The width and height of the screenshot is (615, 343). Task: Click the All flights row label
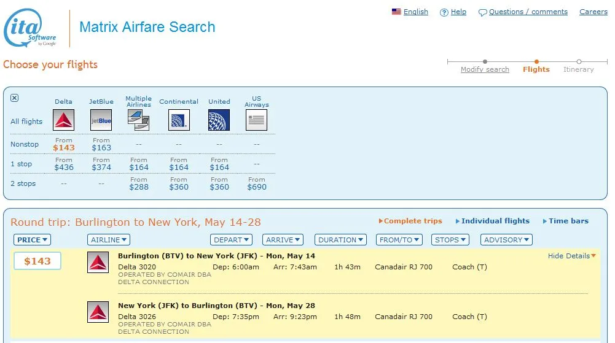[x=26, y=121]
